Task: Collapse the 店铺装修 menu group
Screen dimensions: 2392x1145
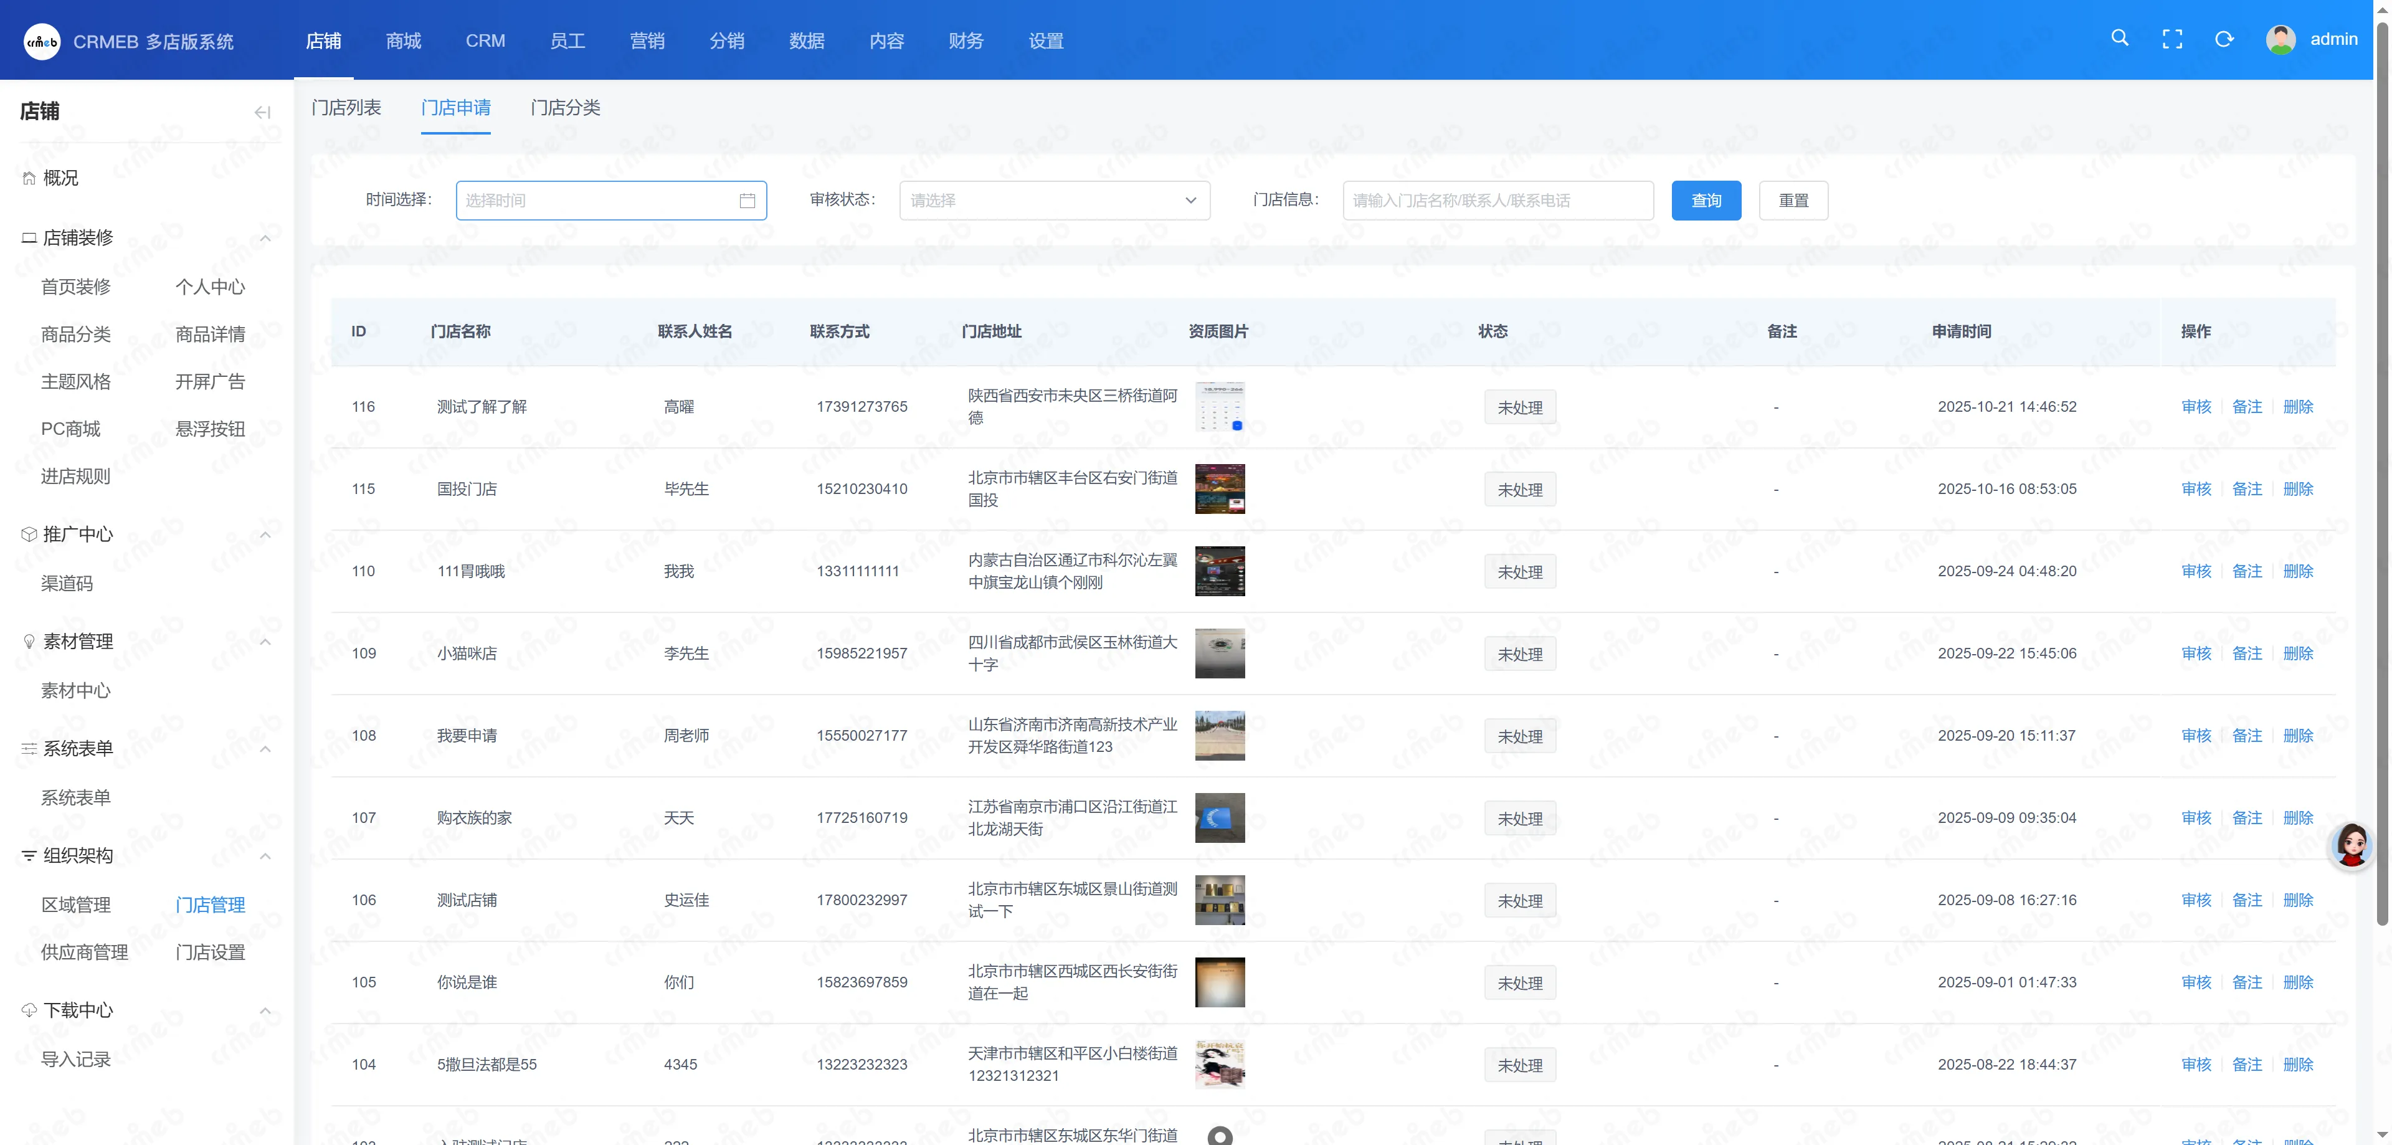Action: pyautogui.click(x=265, y=239)
